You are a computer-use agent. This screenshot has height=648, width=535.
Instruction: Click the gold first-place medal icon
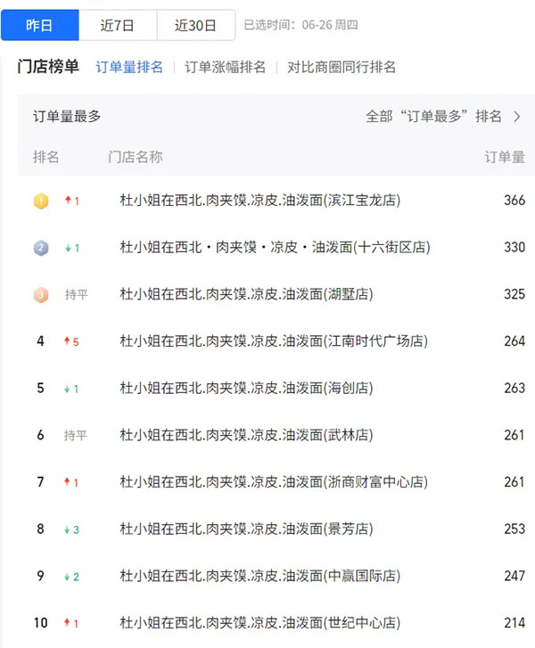[40, 201]
